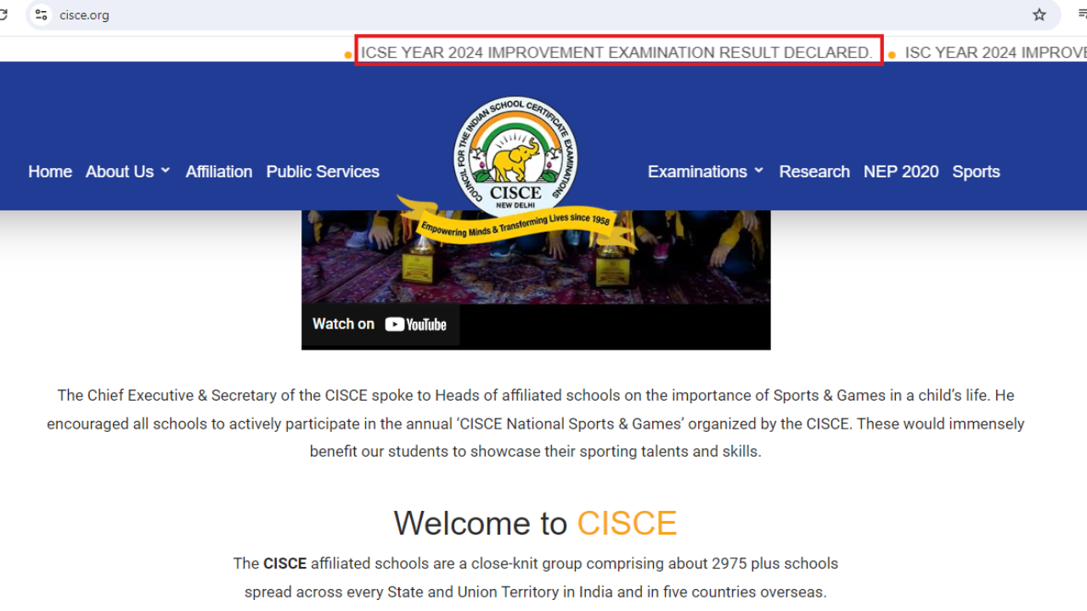Open the site information icon beside cisce.org

pos(41,14)
